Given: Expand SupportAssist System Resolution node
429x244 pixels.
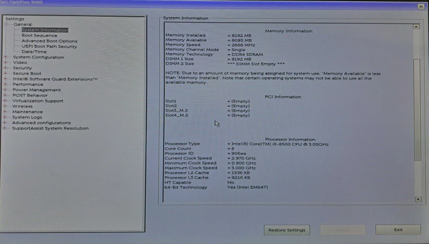Looking at the screenshot, I should (x=5, y=128).
